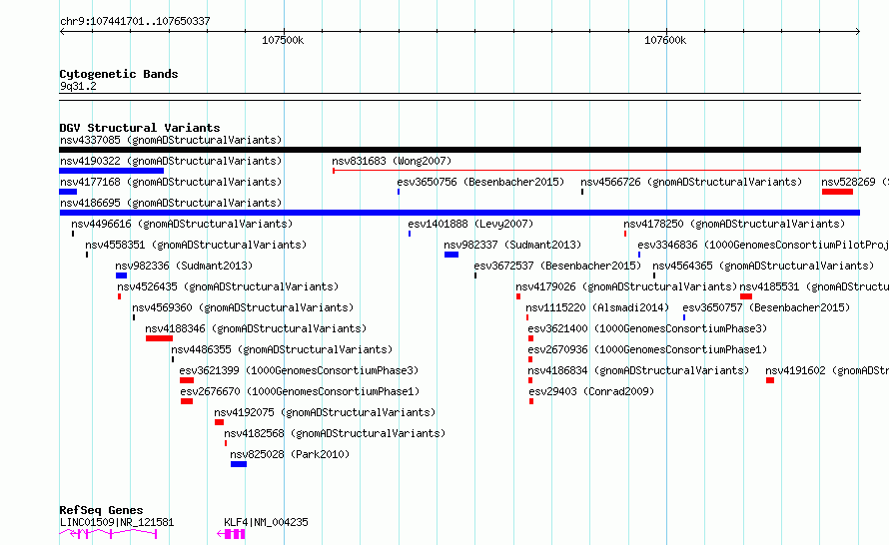Select the nsv4185531 red bar
The width and height of the screenshot is (889, 545).
pos(746,296)
